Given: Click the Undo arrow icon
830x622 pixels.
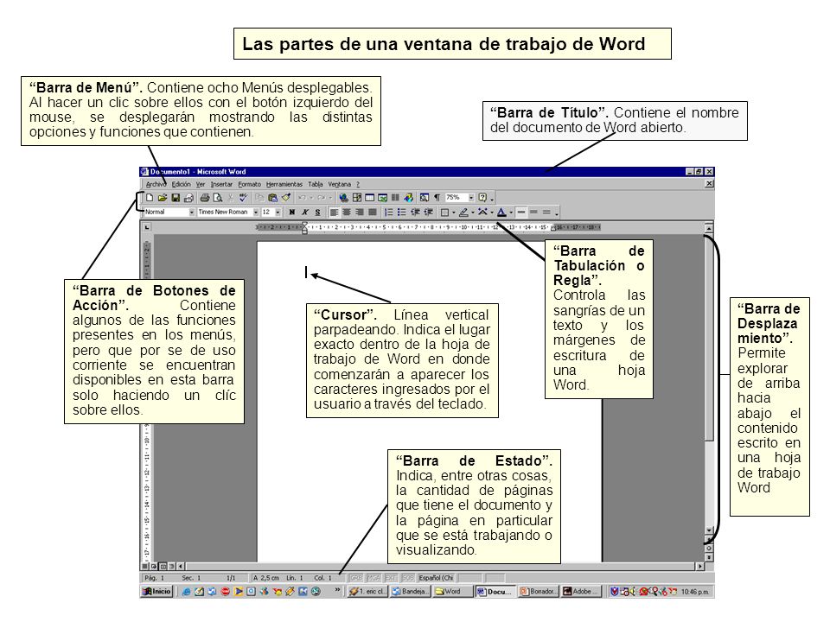Looking at the screenshot, I should [302, 197].
